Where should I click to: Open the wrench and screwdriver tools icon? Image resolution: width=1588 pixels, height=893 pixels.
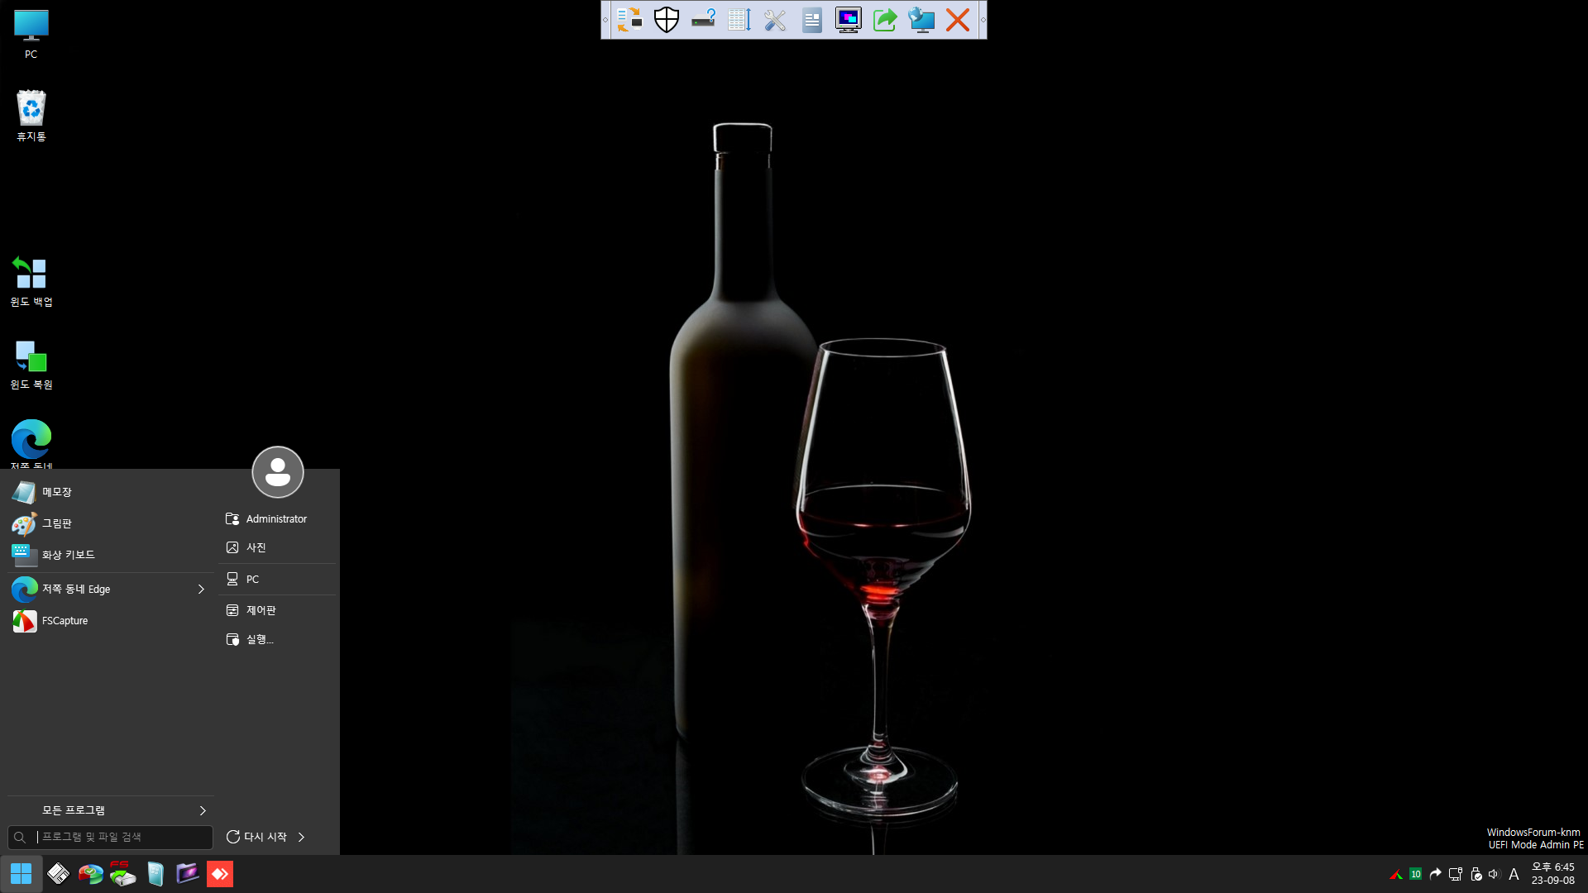point(776,20)
